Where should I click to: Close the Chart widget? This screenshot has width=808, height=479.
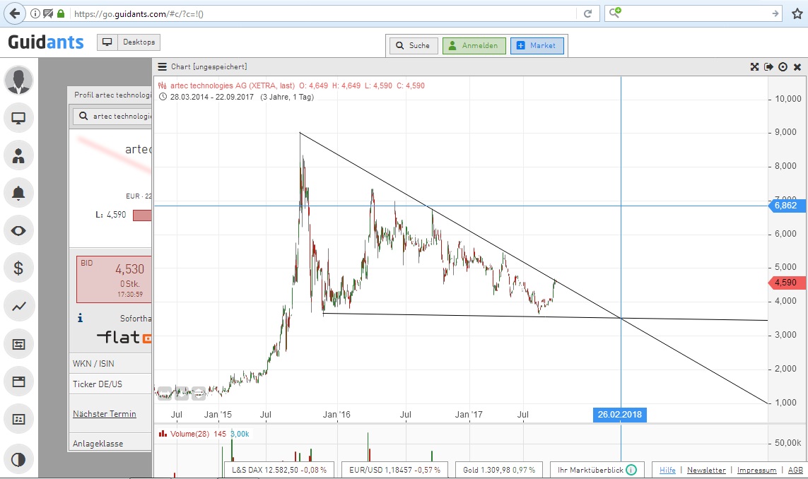tap(797, 67)
